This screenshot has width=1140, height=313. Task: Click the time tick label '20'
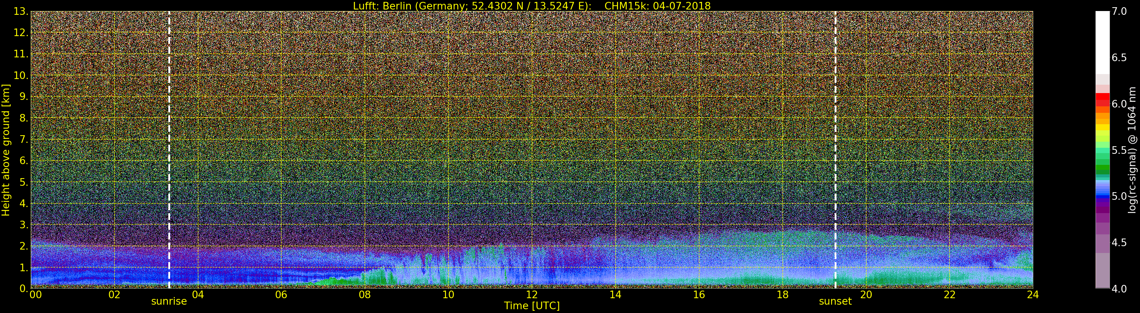coord(866,294)
